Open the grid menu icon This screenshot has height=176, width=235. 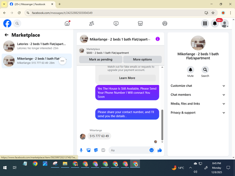pos(205,23)
